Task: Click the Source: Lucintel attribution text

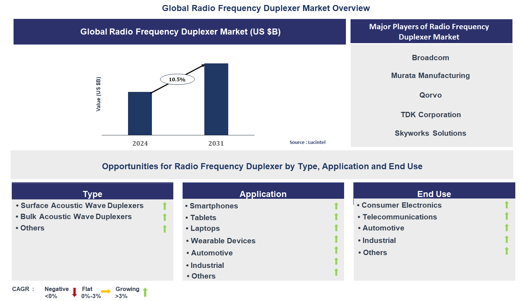Action: (307, 142)
